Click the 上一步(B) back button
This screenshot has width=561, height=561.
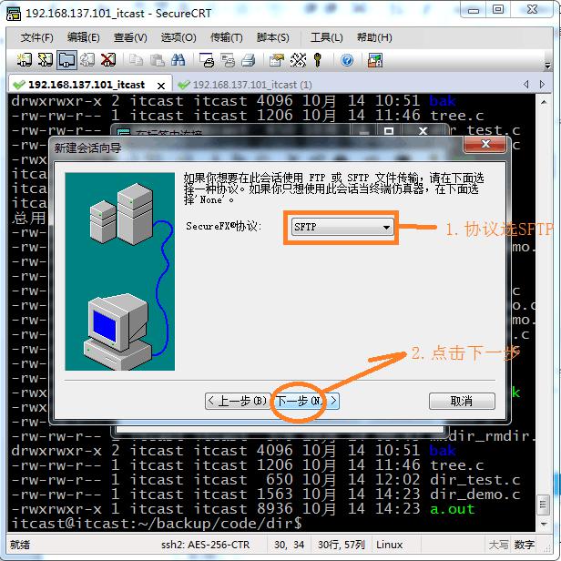[238, 401]
